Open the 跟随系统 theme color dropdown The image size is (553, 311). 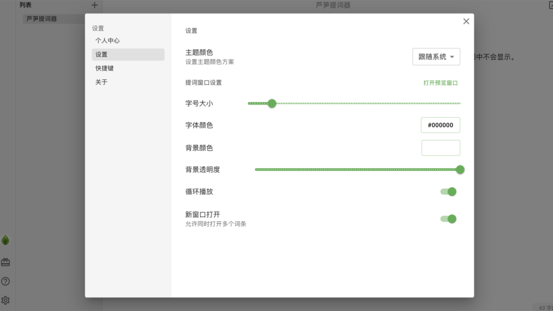click(x=436, y=57)
